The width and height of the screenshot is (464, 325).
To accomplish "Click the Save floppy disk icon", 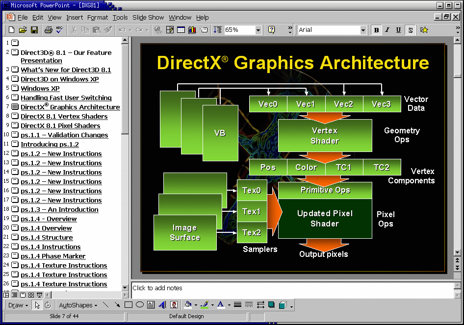I will (34, 30).
